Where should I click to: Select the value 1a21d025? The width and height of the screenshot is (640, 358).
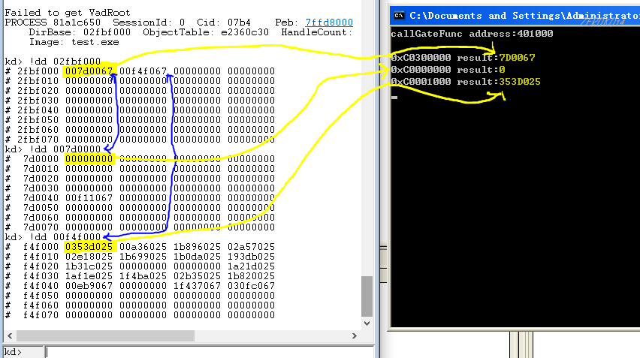click(252, 266)
